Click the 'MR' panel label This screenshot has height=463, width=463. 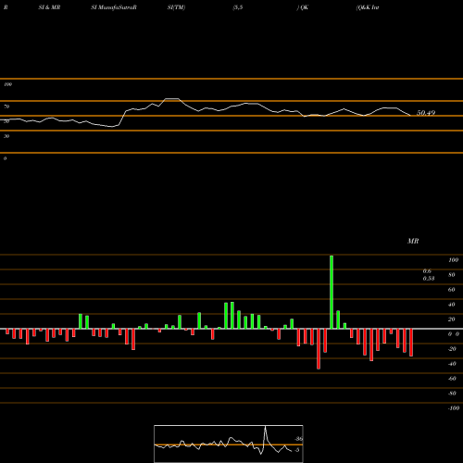[x=413, y=241]
